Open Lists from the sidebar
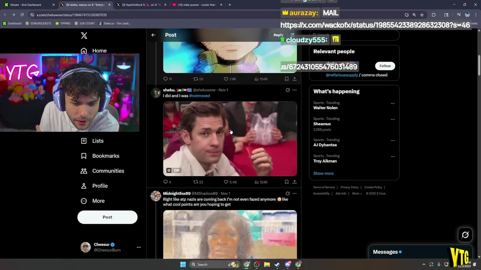 point(92,141)
